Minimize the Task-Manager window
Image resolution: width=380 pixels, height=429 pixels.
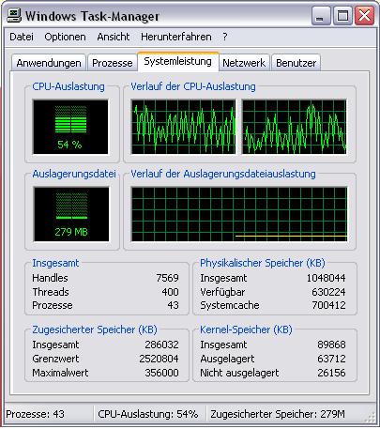[321, 15]
